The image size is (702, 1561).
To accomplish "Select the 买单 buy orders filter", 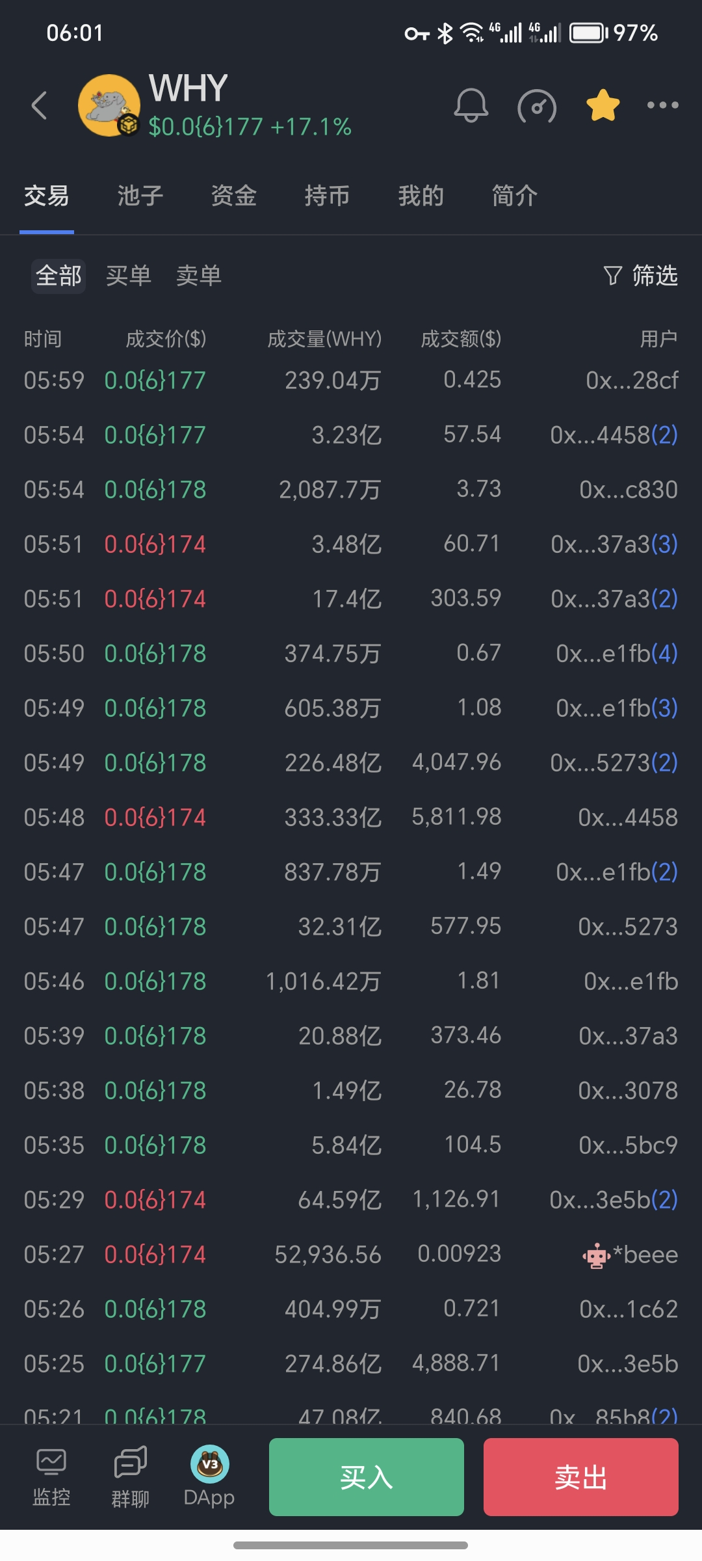I will [x=129, y=276].
